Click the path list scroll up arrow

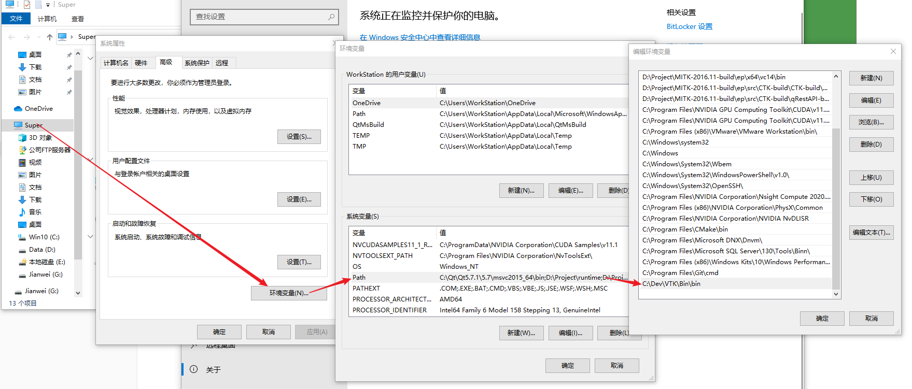[836, 76]
